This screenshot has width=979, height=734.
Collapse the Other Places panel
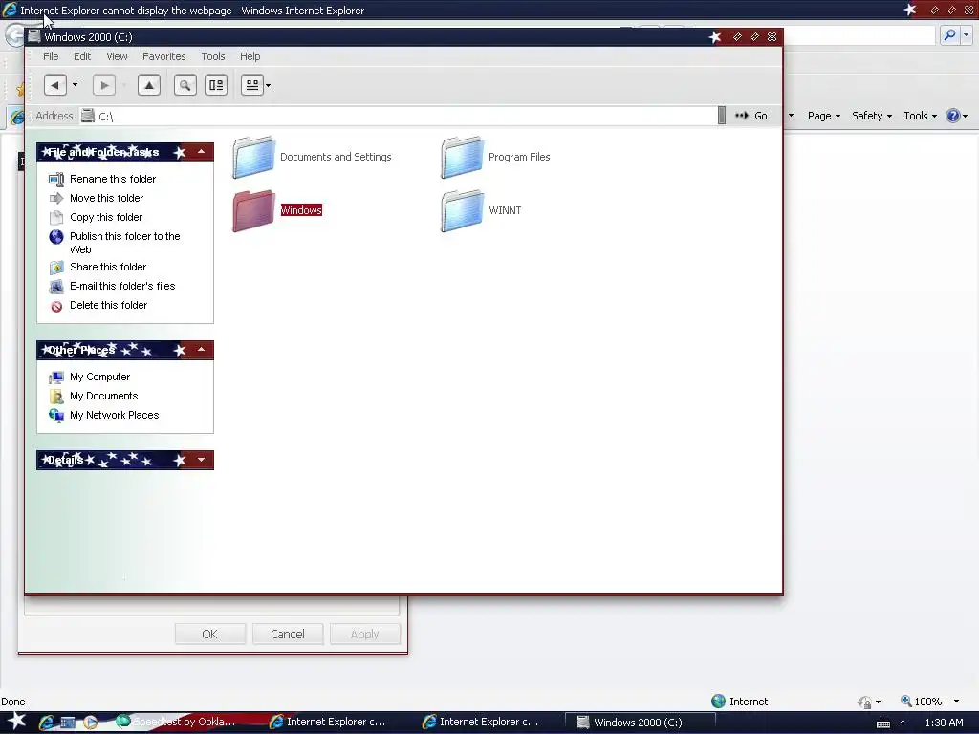click(x=201, y=350)
